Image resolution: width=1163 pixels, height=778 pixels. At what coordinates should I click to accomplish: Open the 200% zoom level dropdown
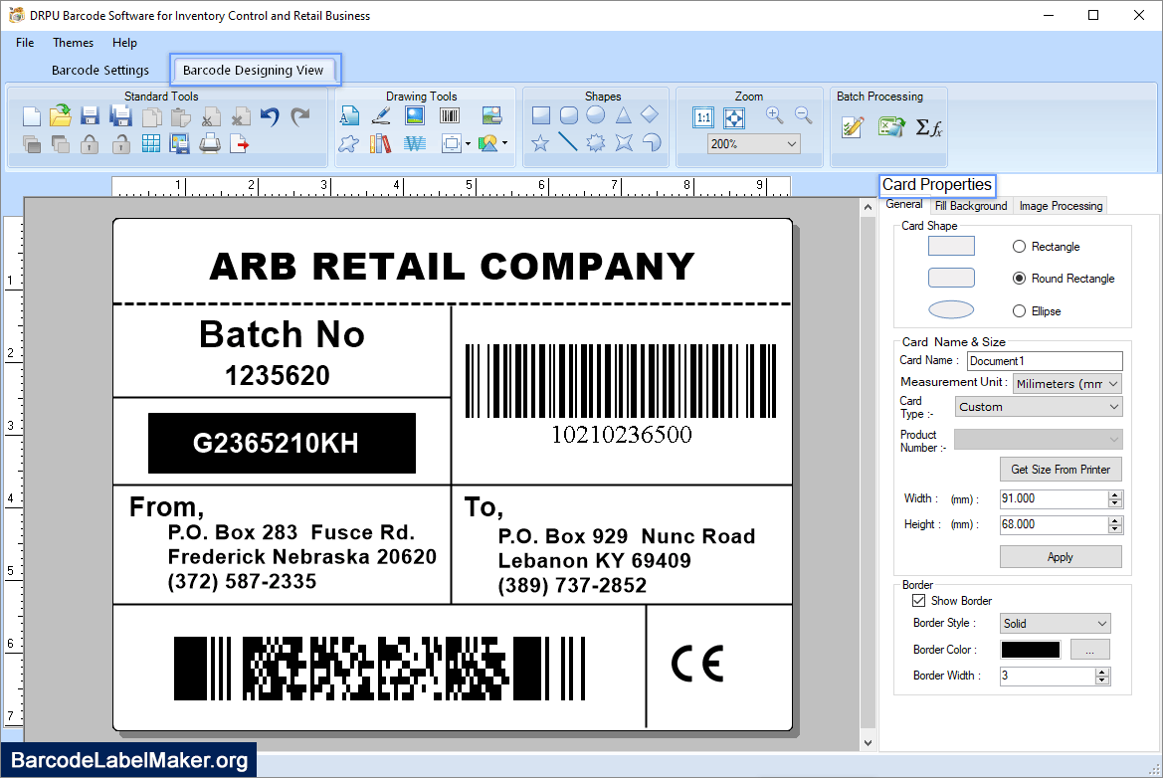pos(791,143)
